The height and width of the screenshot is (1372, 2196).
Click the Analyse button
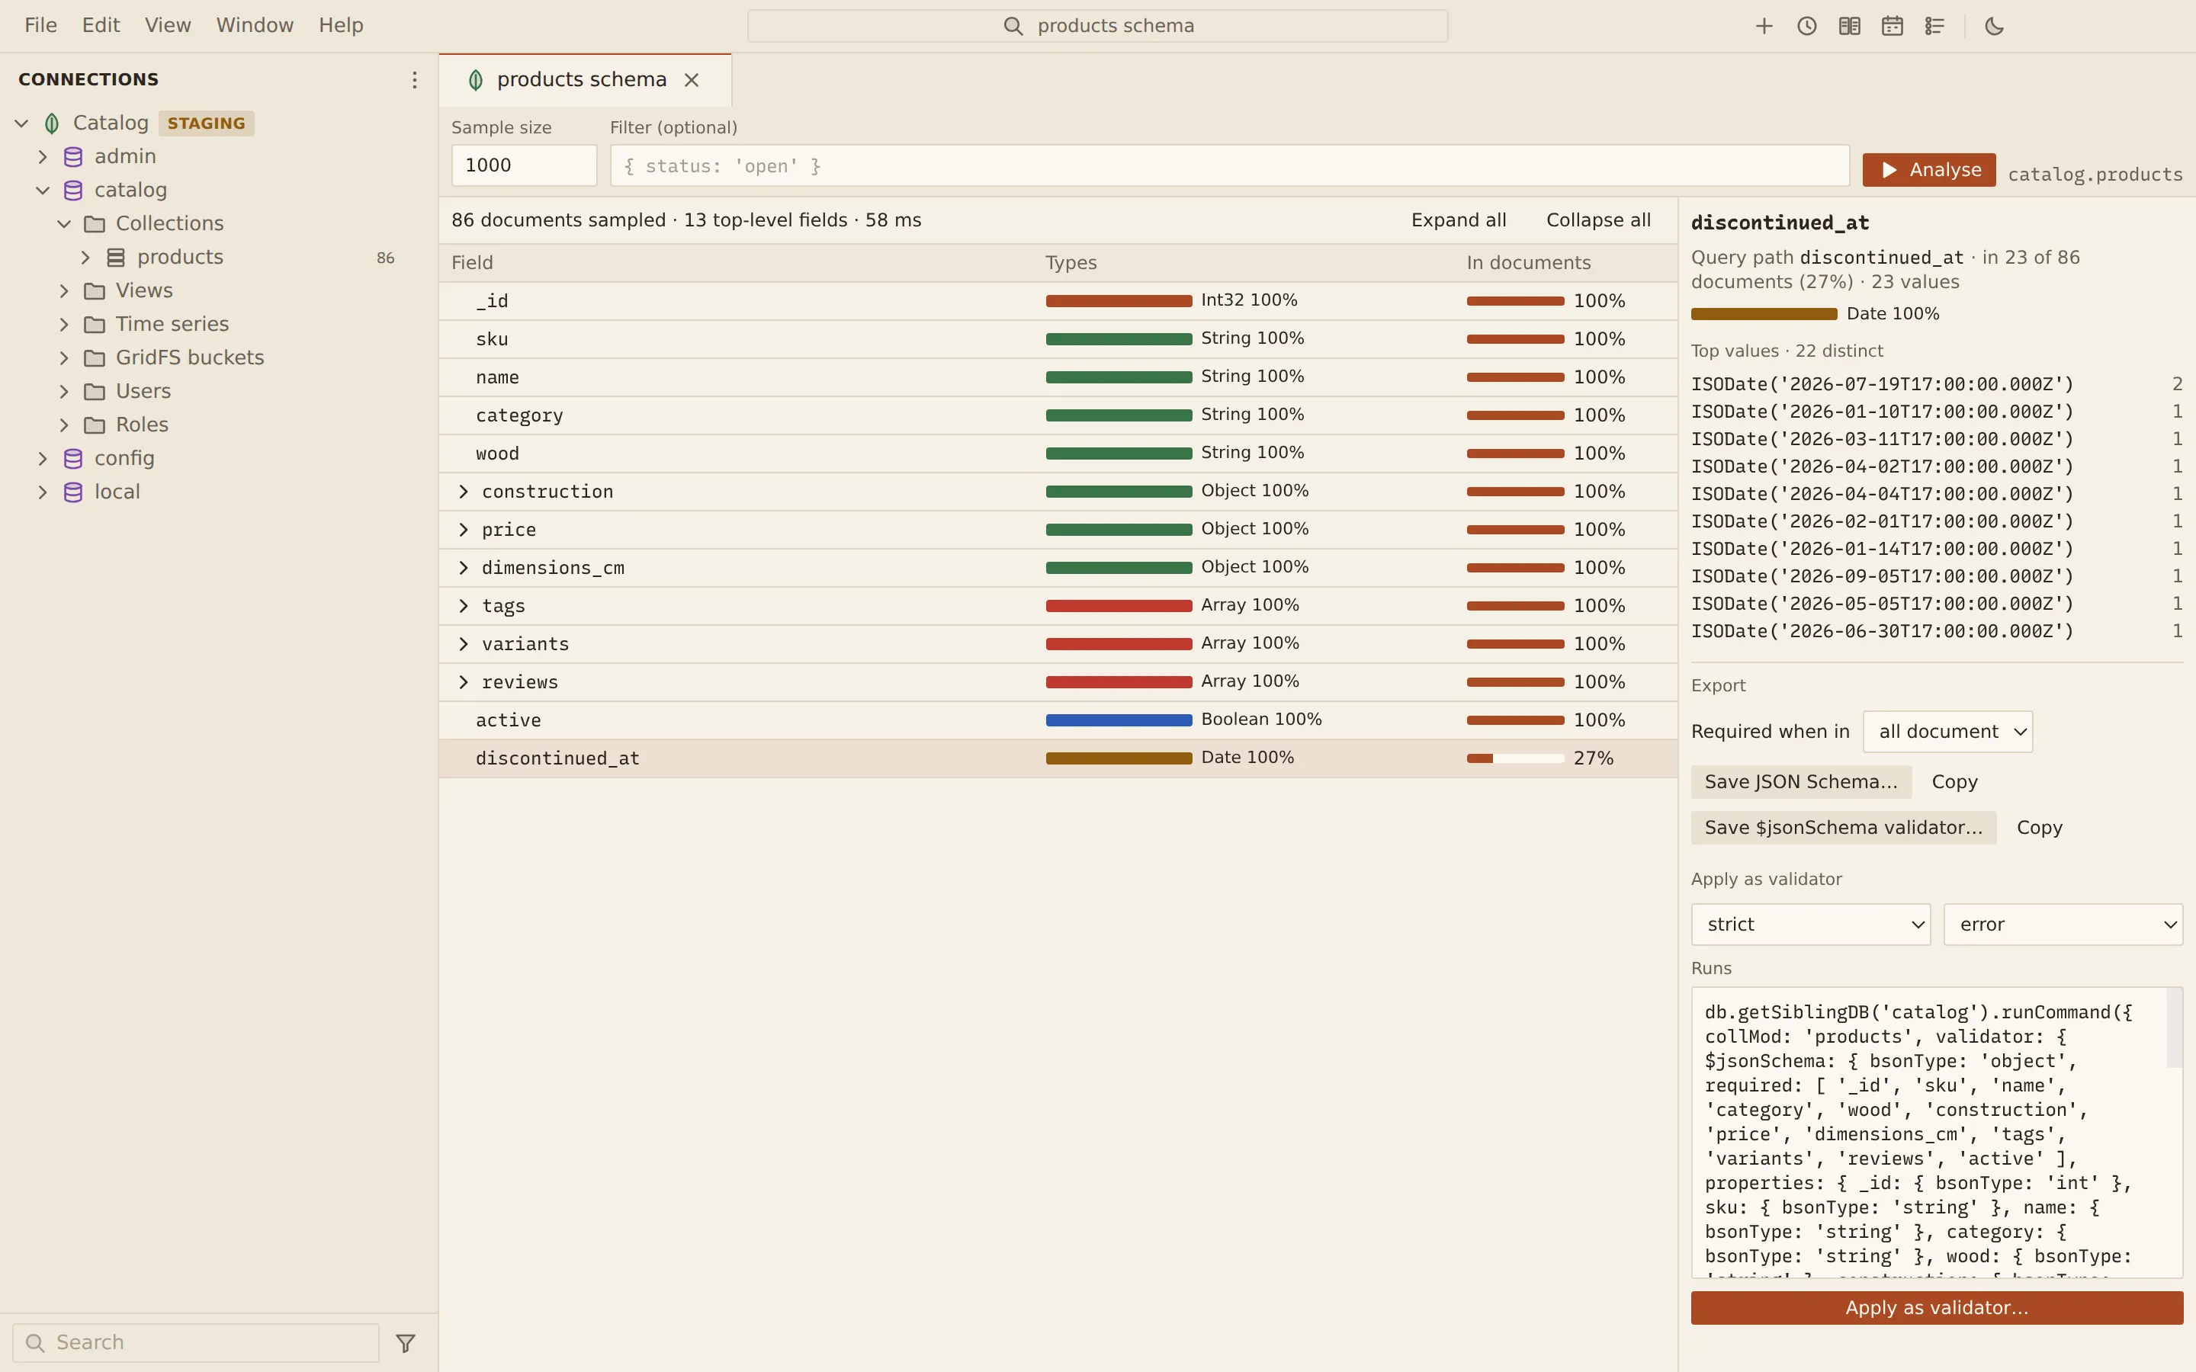click(1928, 170)
